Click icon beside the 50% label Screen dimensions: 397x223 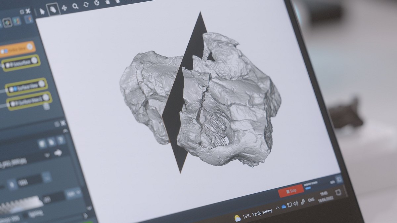click(338, 180)
